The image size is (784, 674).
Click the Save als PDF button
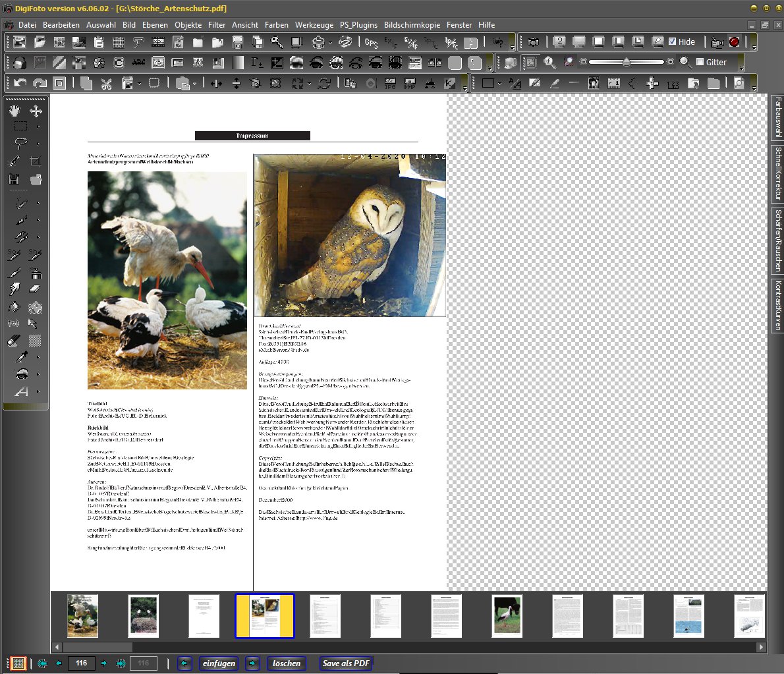click(x=346, y=663)
